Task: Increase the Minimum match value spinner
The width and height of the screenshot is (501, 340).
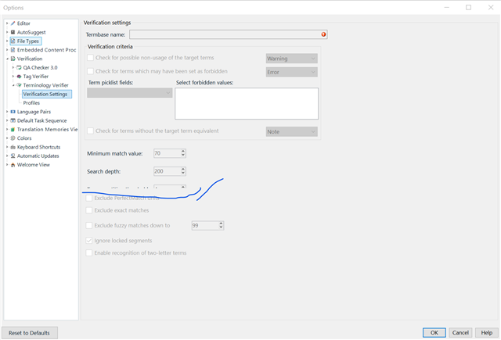Action: tap(183, 151)
